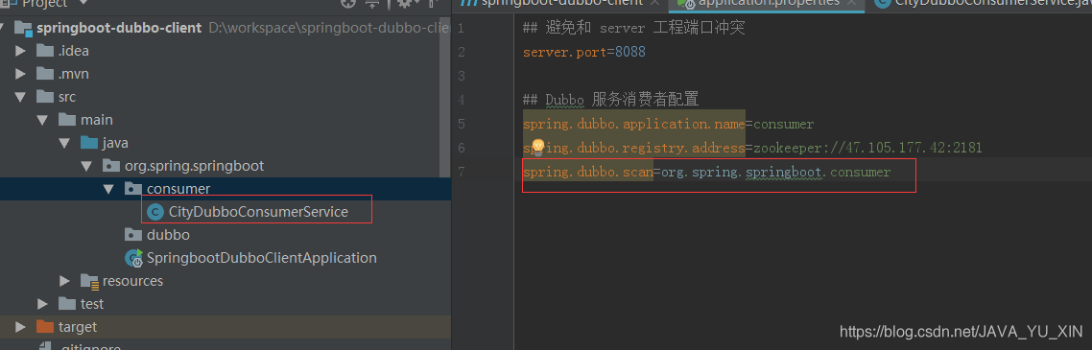Click the test folder icon
1092x350 pixels.
pyautogui.click(x=67, y=303)
